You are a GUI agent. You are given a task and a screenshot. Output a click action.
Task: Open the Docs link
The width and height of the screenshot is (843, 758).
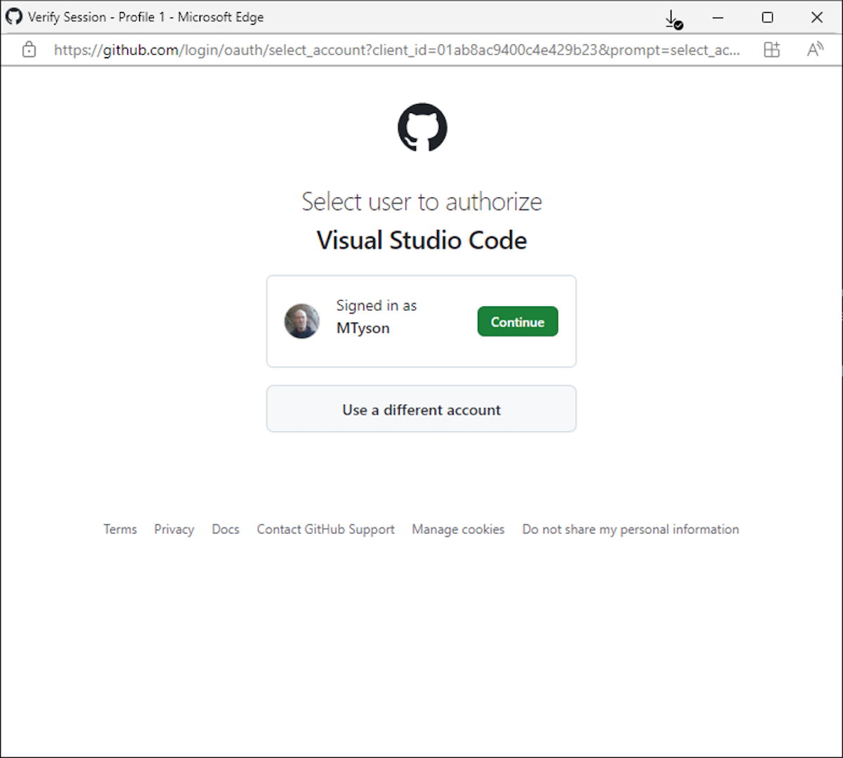[226, 530]
